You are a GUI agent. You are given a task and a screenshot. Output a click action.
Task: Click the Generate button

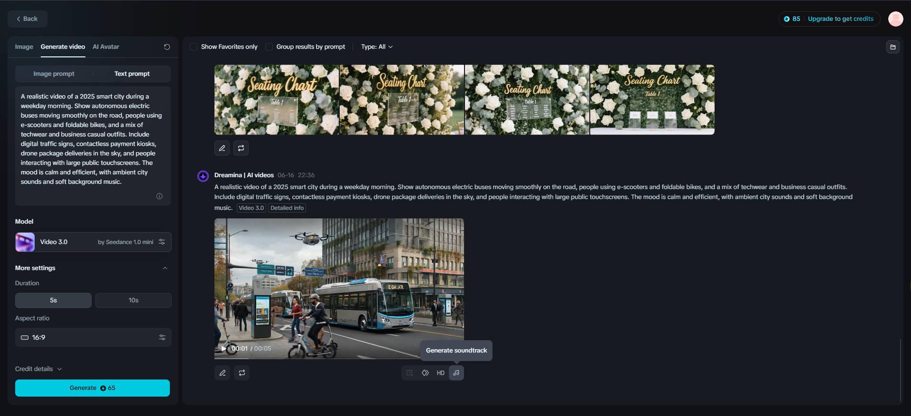click(93, 388)
